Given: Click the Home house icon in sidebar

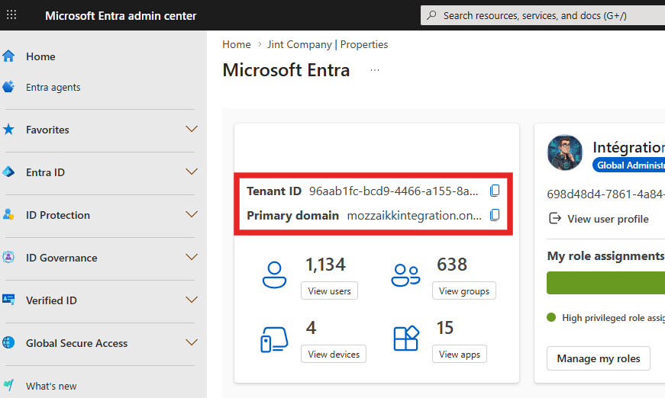Looking at the screenshot, I should point(8,56).
